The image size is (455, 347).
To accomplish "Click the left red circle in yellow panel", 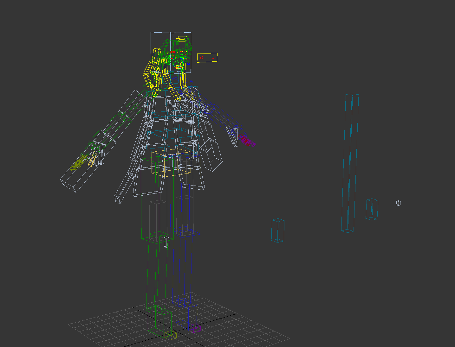I will coord(201,58).
